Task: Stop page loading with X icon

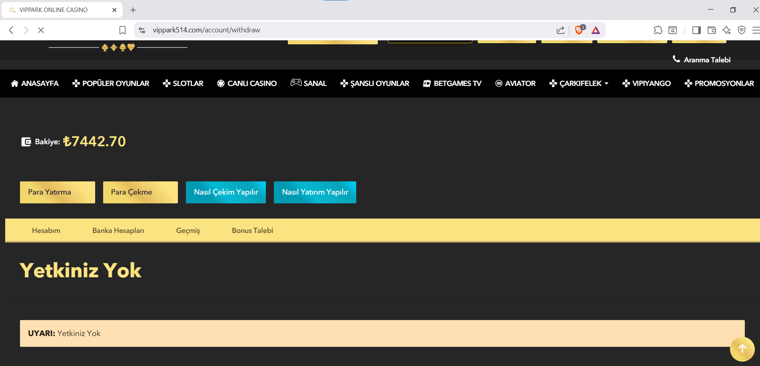Action: (41, 30)
